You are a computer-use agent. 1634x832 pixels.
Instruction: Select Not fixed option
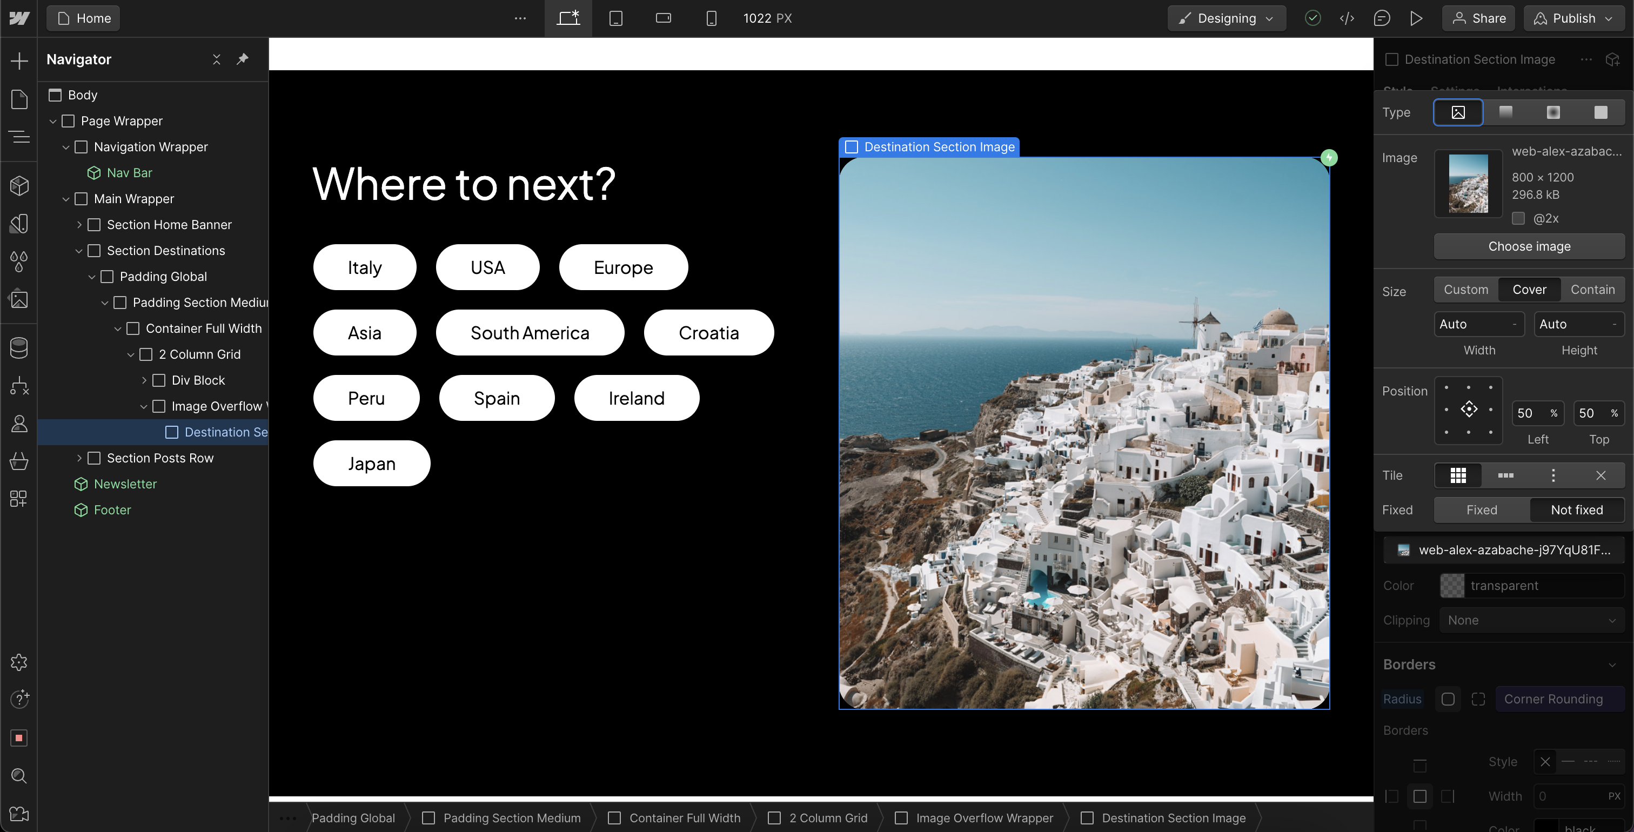1576,510
